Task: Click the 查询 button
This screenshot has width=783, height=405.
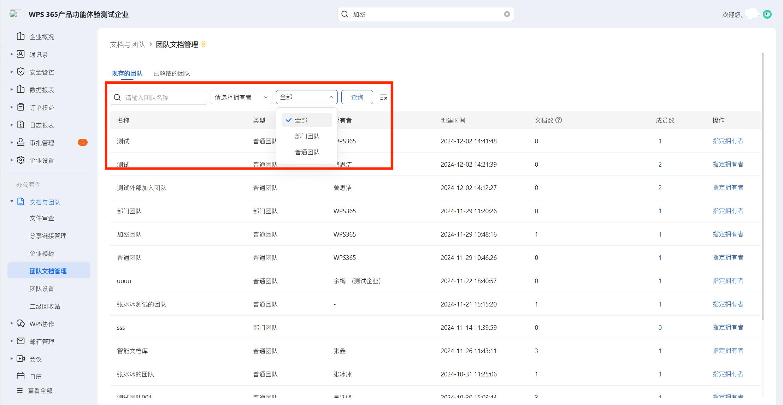Action: pos(357,97)
